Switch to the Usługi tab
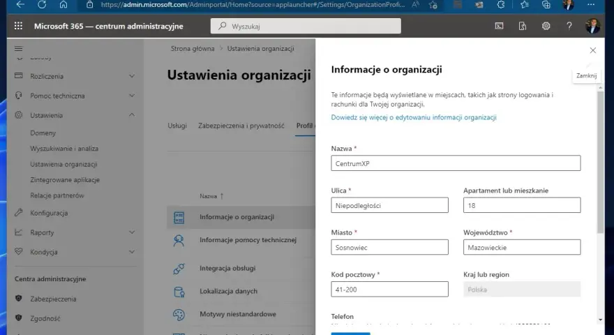Viewport: 614px width, 335px height. (x=177, y=126)
